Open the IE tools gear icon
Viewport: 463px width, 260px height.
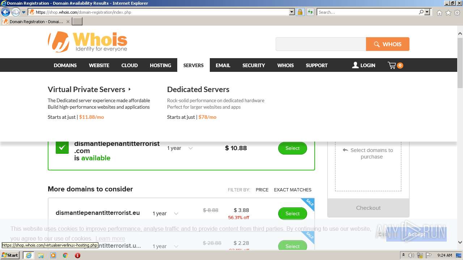click(457, 12)
